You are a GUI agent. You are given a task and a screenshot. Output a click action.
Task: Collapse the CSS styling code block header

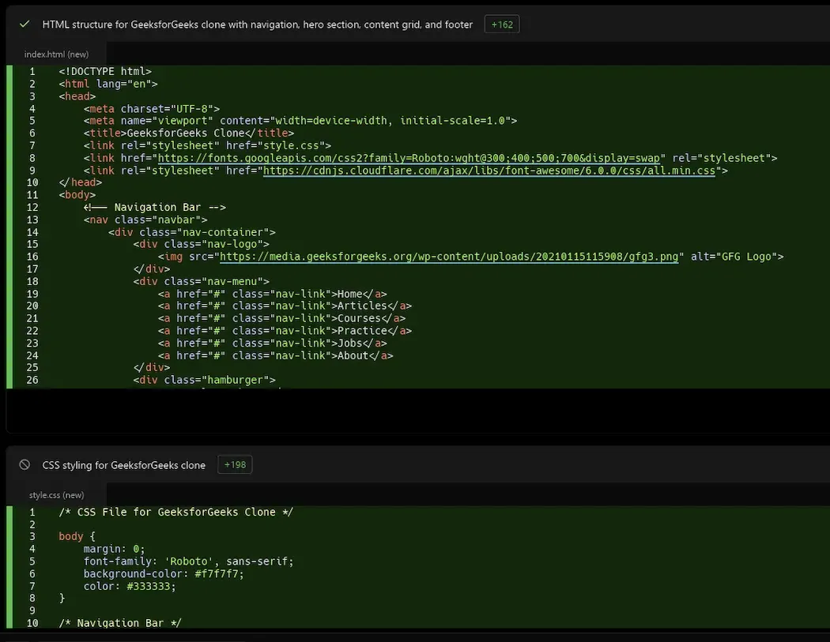123,464
